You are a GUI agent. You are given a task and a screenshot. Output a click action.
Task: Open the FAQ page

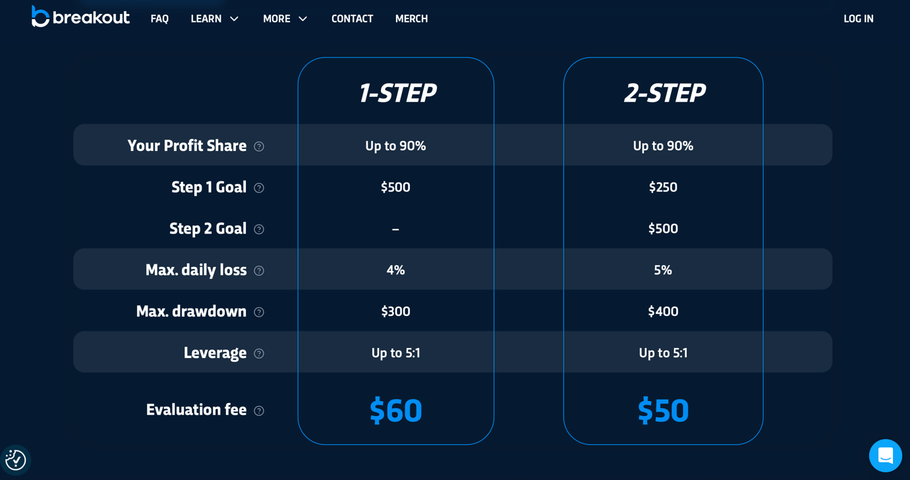[x=159, y=19]
